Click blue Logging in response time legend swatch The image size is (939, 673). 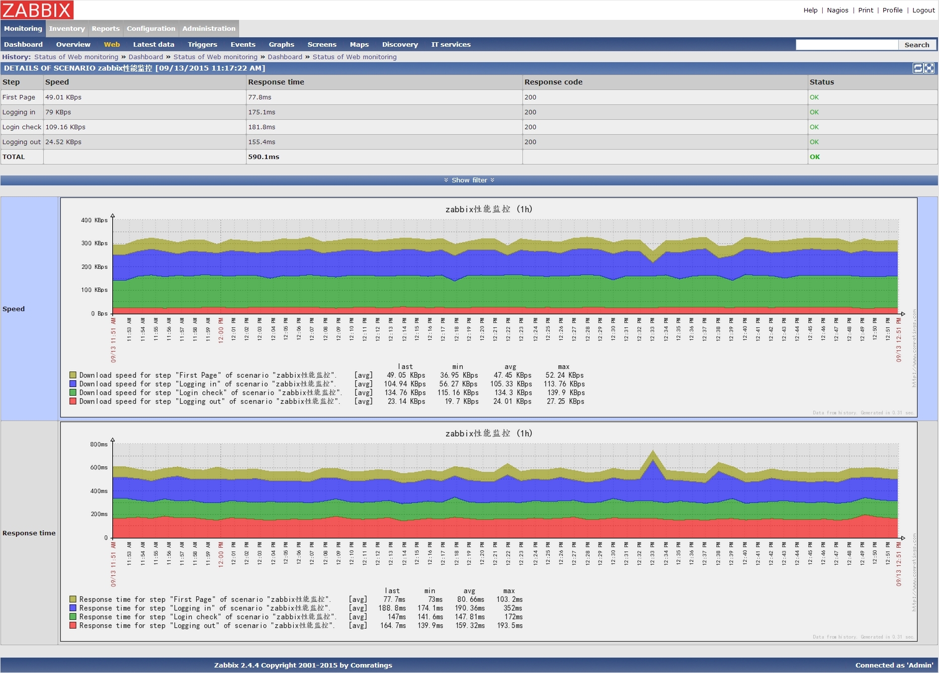coord(73,608)
